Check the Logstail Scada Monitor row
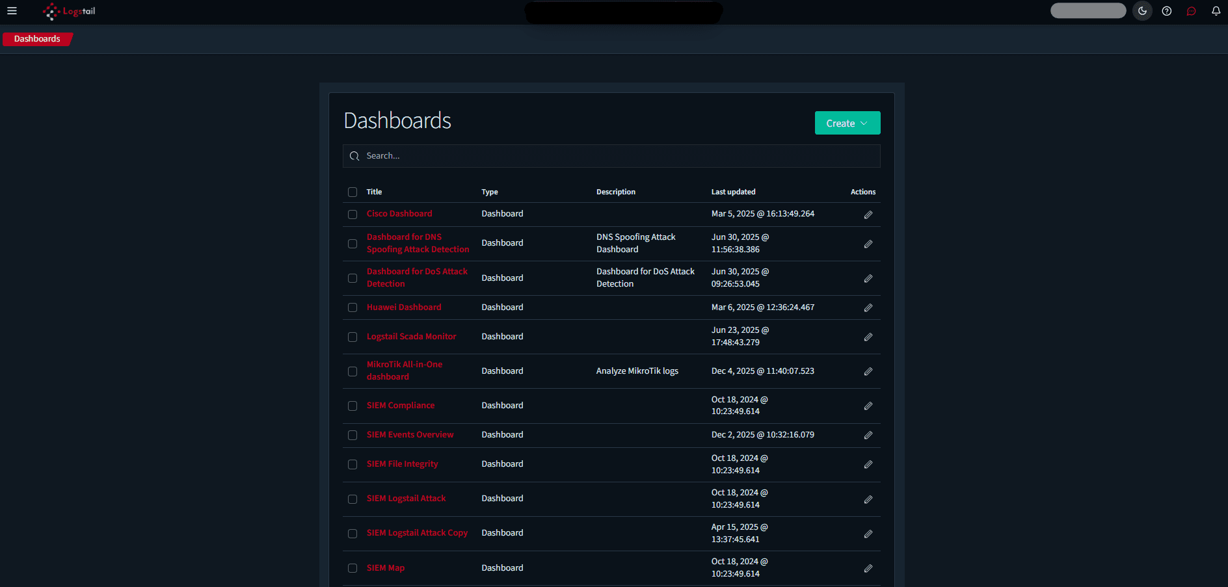The image size is (1228, 587). click(353, 337)
